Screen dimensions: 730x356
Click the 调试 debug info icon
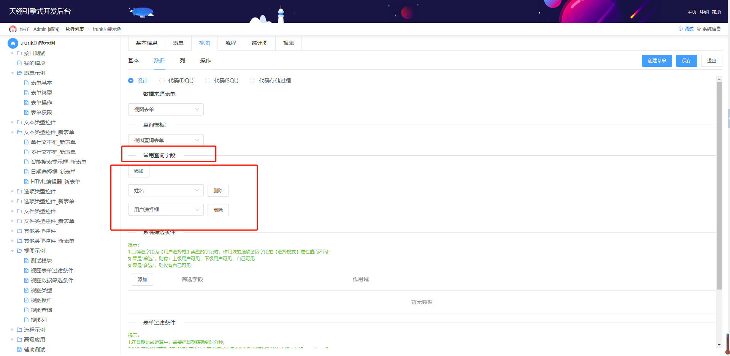681,29
